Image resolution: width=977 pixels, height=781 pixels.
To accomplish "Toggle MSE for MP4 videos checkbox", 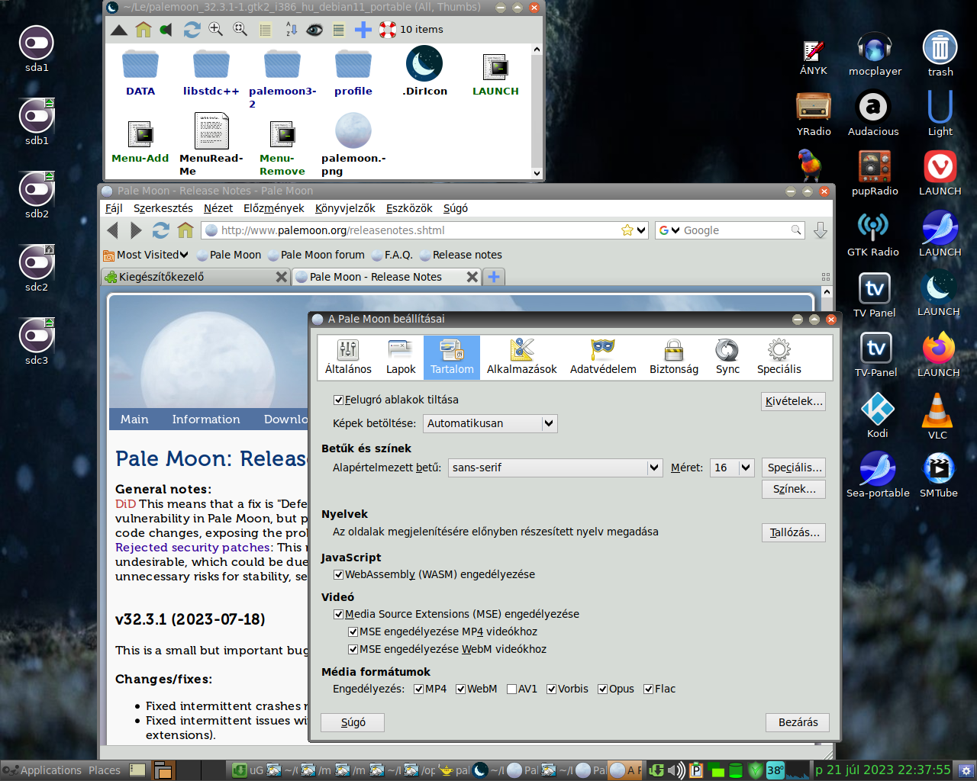I will [353, 632].
